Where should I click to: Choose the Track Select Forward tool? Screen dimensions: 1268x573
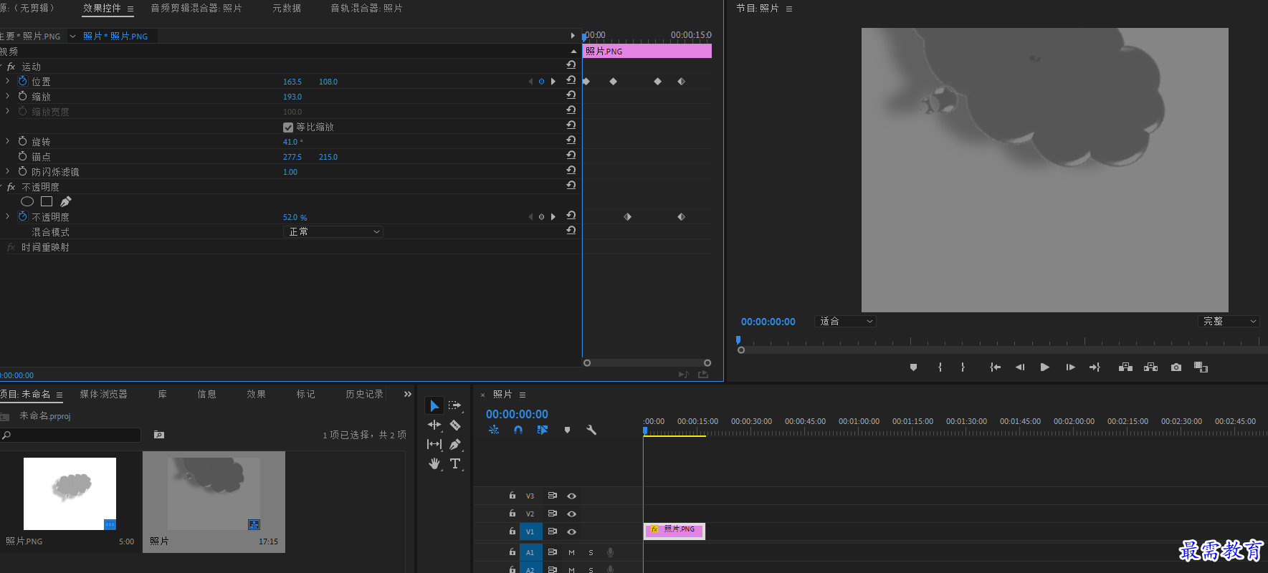[x=454, y=406]
